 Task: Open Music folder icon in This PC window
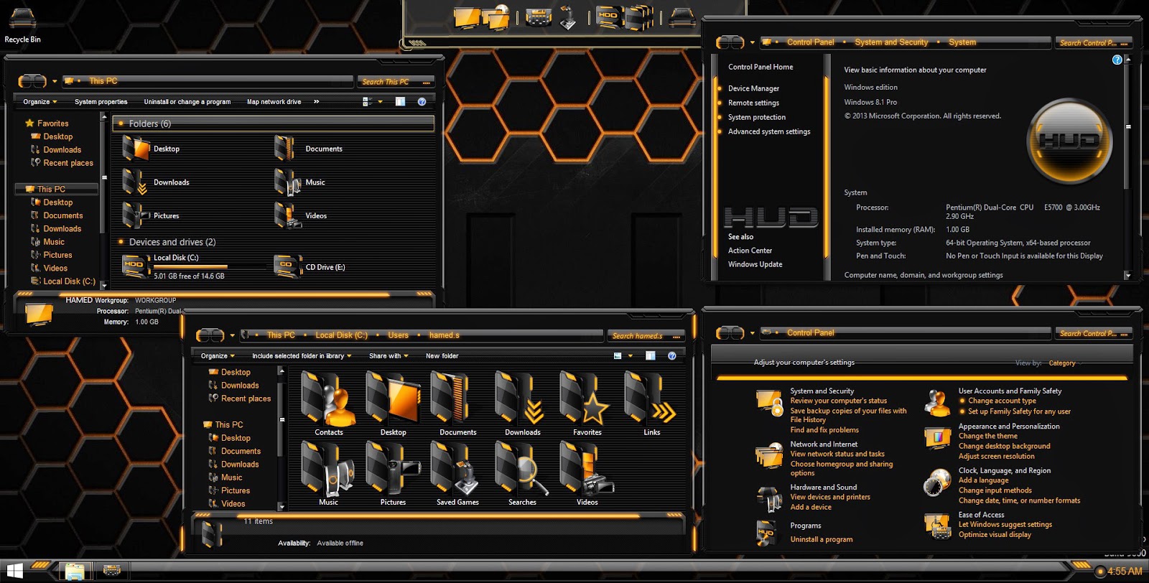pos(287,182)
